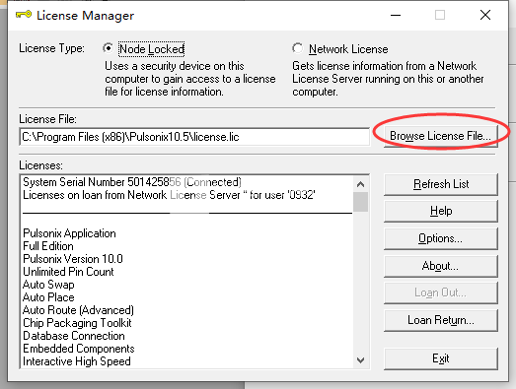The width and height of the screenshot is (516, 389).
Task: Select the 'System Serial Number' line
Action: (x=132, y=182)
